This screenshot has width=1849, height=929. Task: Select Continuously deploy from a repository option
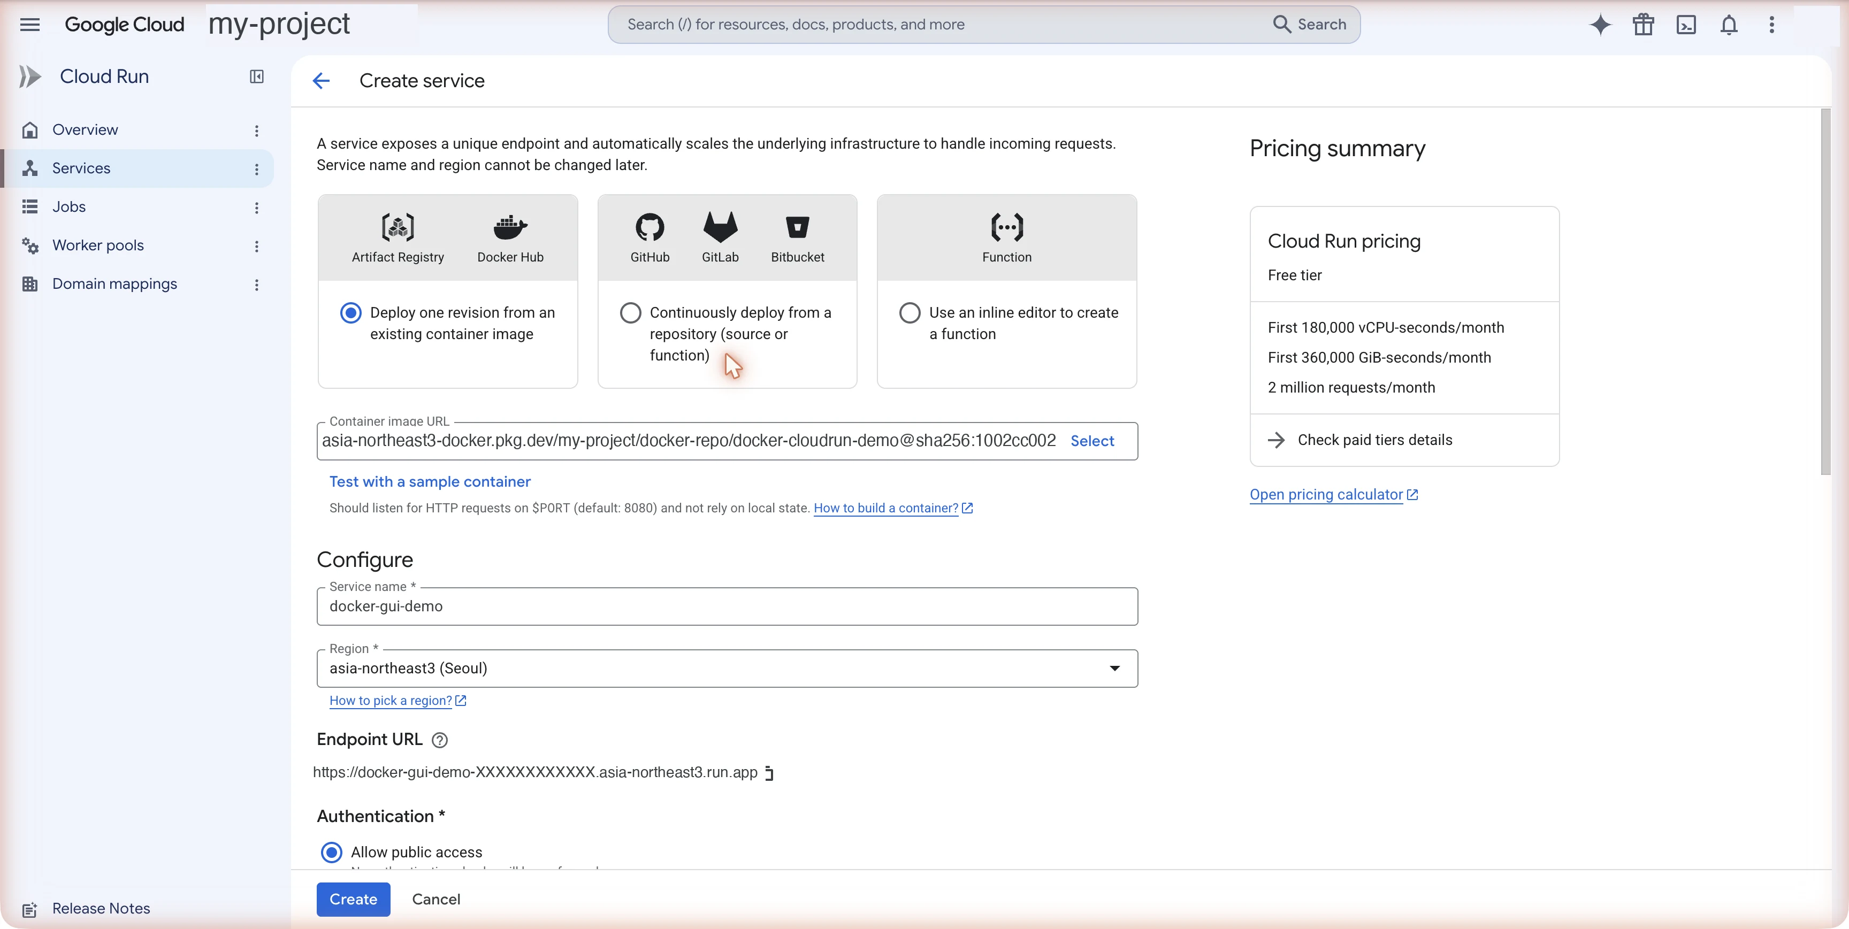[630, 313]
